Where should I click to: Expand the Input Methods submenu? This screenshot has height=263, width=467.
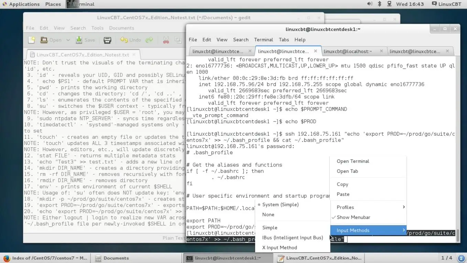(368, 230)
